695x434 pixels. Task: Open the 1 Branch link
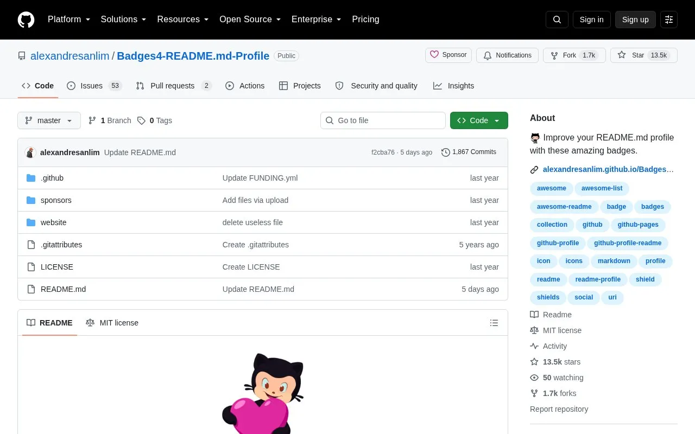pos(110,120)
